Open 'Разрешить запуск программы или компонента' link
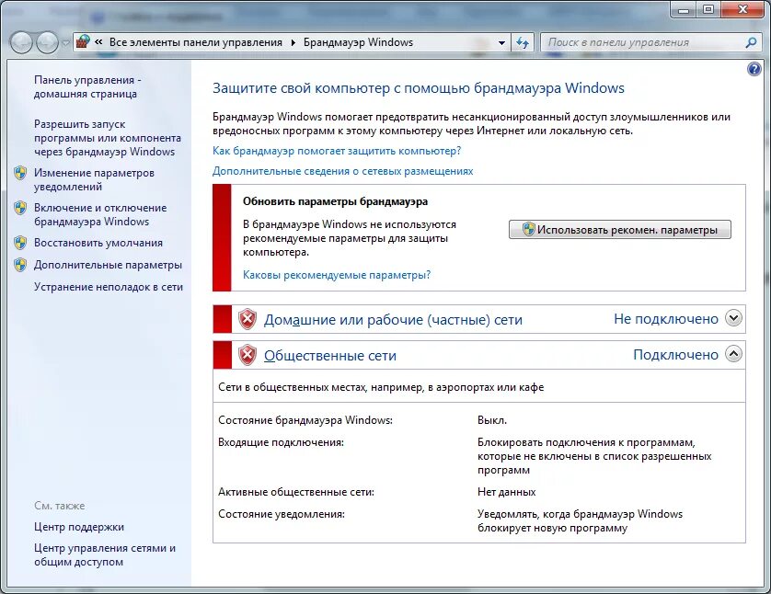The width and height of the screenshot is (771, 594). click(x=108, y=138)
